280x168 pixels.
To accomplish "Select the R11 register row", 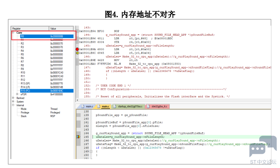I will coord(47,76).
